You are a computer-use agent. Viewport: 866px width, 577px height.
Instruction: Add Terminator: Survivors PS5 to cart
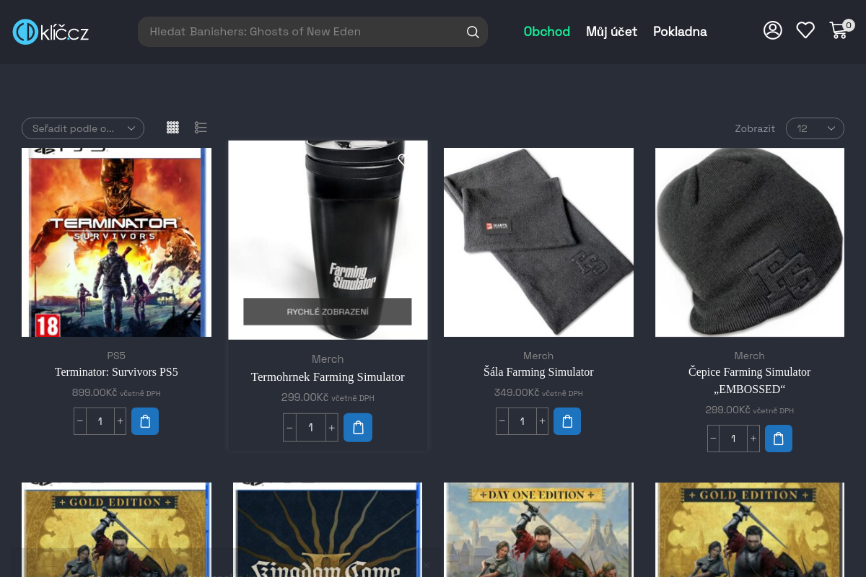(x=144, y=421)
